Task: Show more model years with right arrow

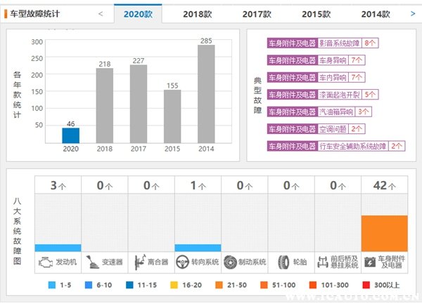Action: pyautogui.click(x=413, y=13)
